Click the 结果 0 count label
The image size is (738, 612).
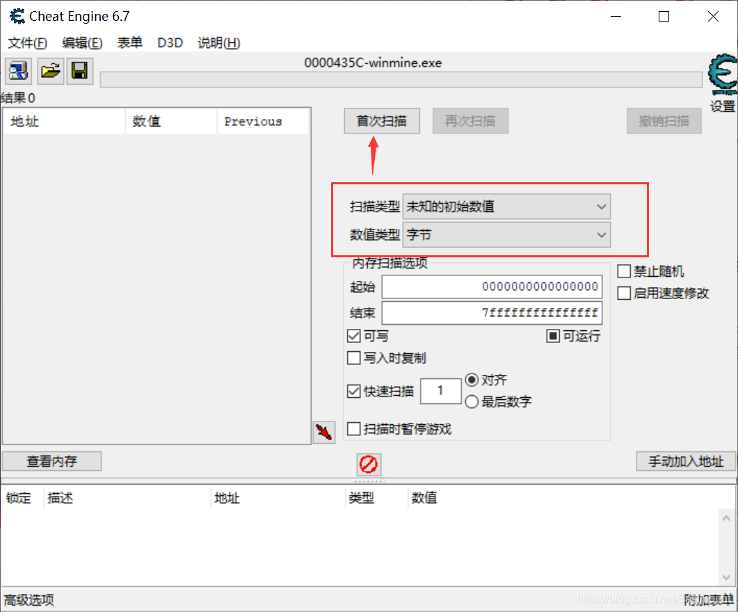(18, 98)
